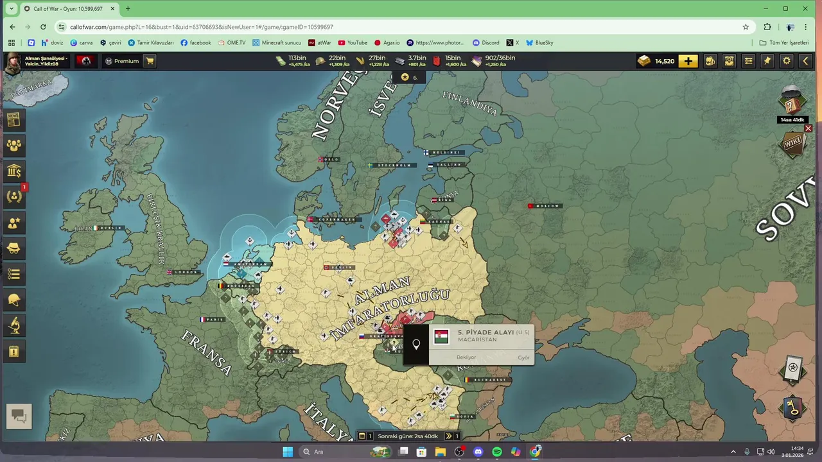This screenshot has height=462, width=822.
Task: Collapse the top menu with left chevron
Action: click(x=805, y=61)
